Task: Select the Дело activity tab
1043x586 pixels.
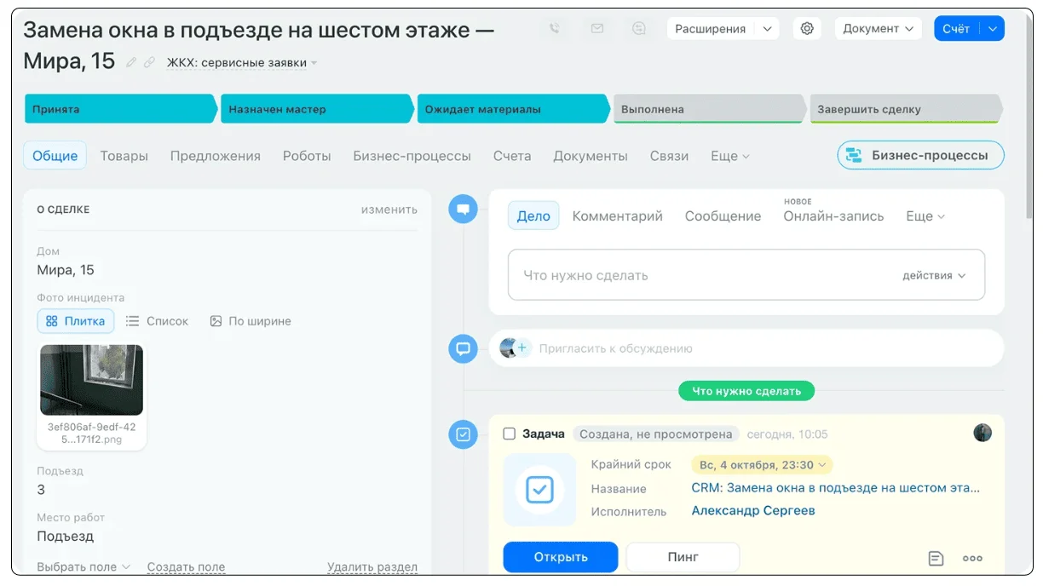Action: [533, 216]
